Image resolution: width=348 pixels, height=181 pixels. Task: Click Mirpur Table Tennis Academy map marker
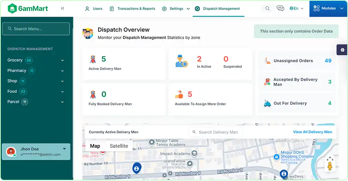click(x=152, y=142)
